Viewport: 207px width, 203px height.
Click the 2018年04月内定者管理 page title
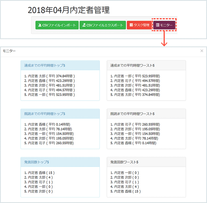69,10
